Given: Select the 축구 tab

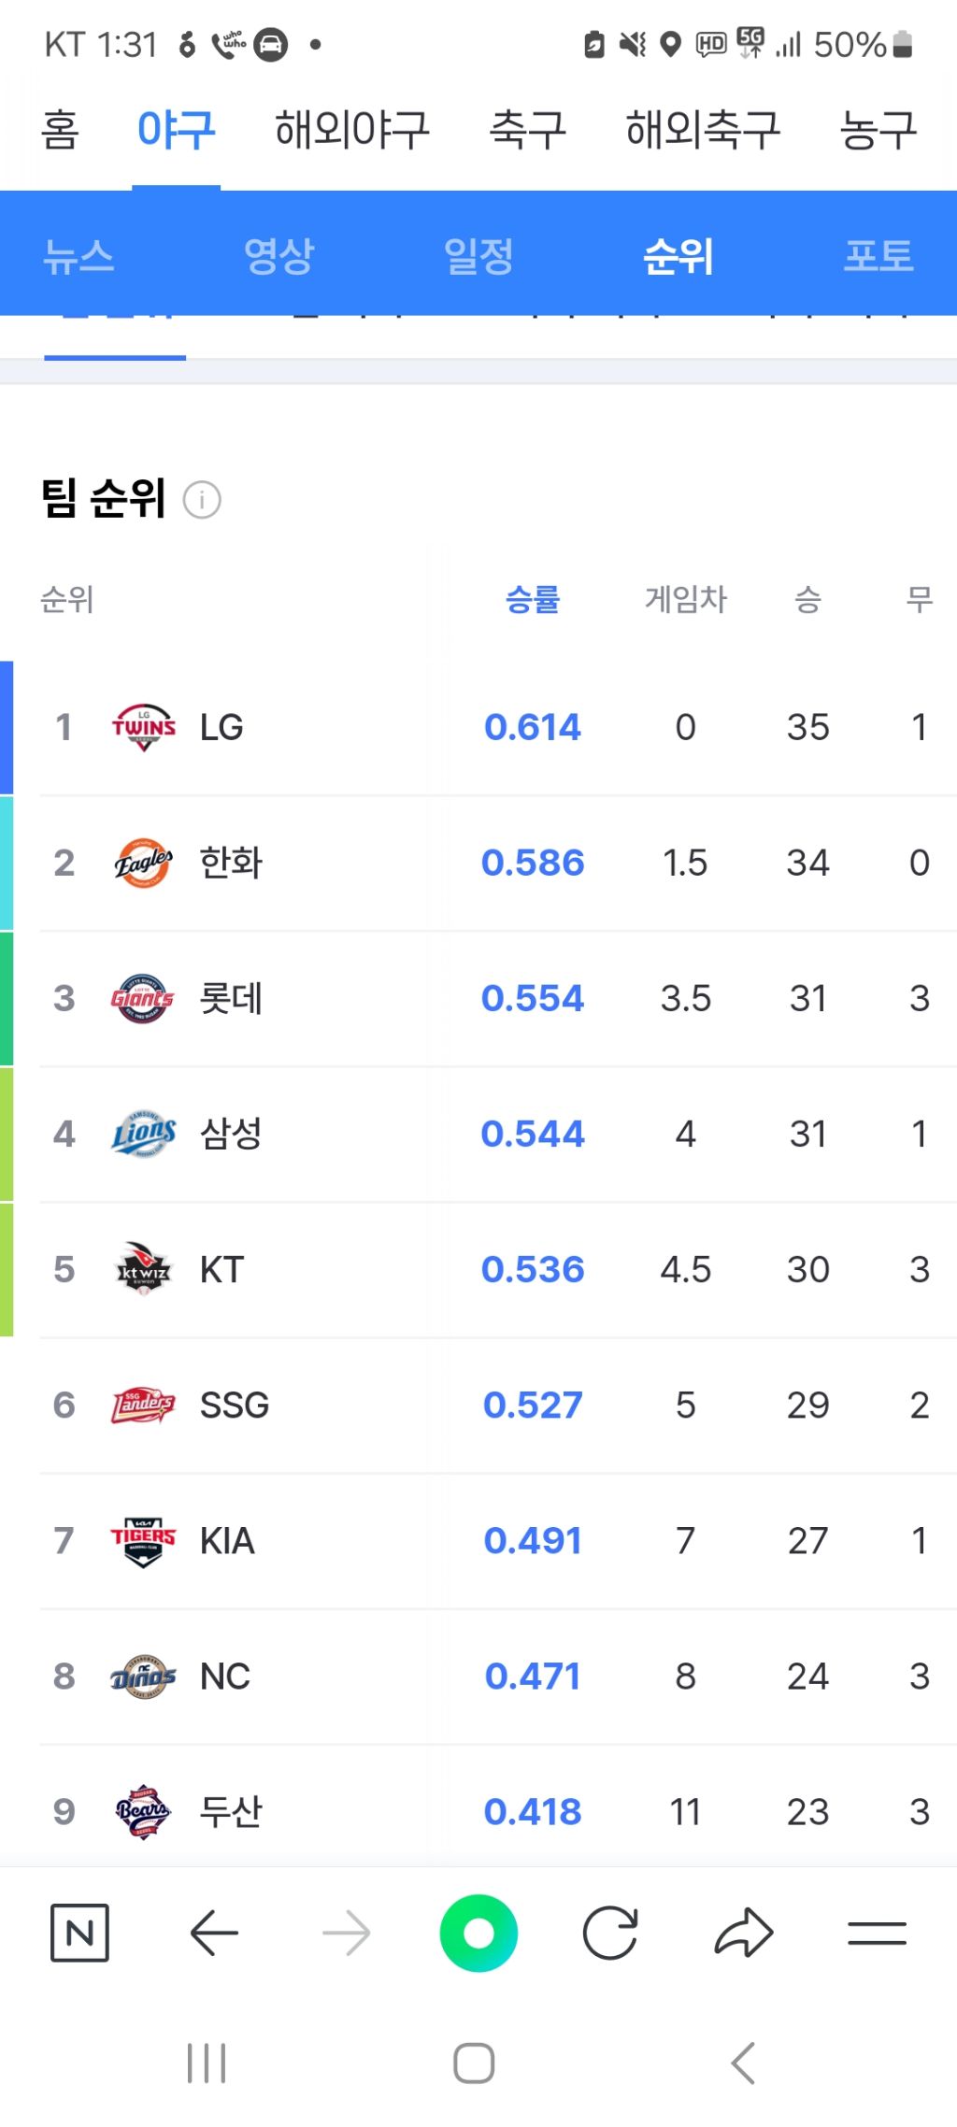Looking at the screenshot, I should coord(528,129).
